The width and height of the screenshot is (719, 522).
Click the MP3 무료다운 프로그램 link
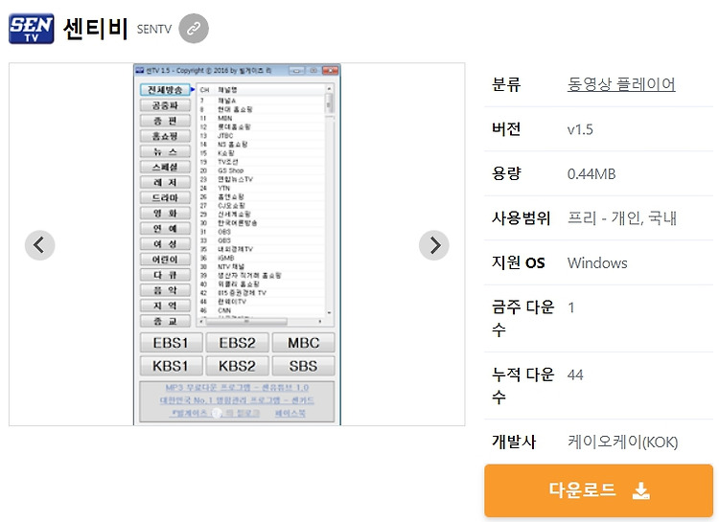237,388
